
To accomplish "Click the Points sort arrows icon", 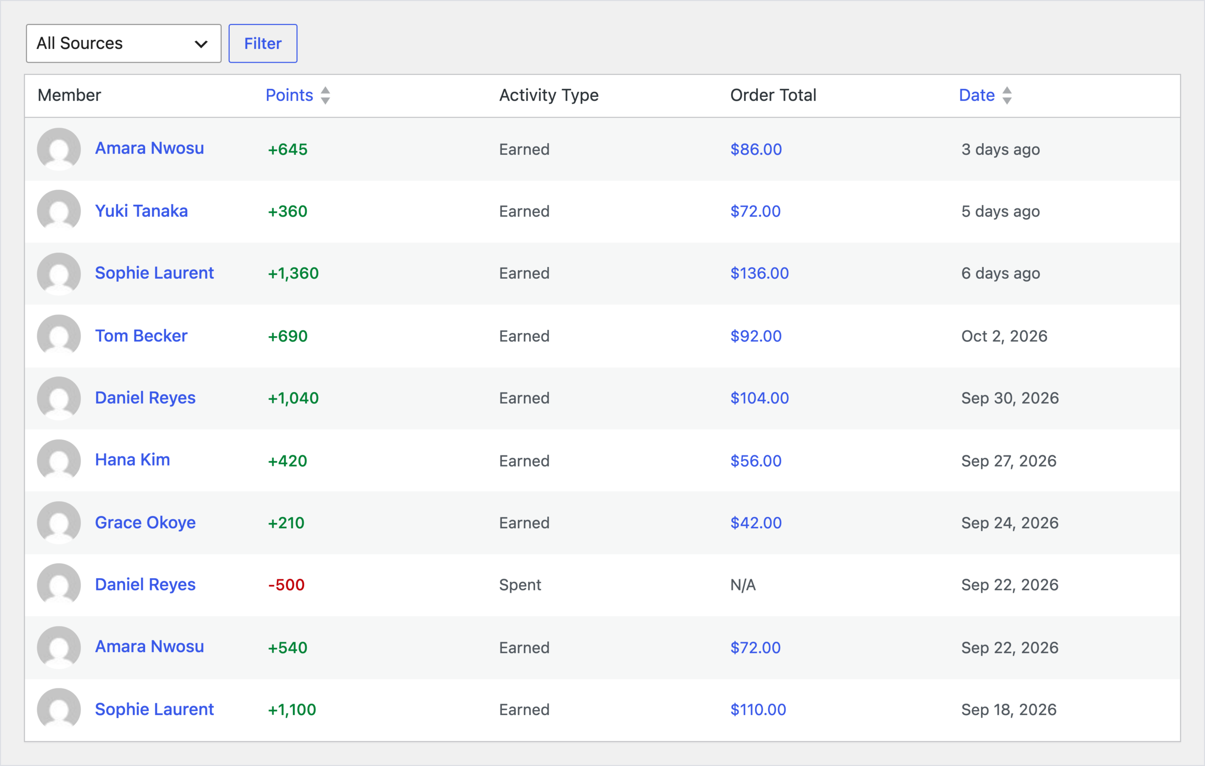I will pyautogui.click(x=325, y=95).
